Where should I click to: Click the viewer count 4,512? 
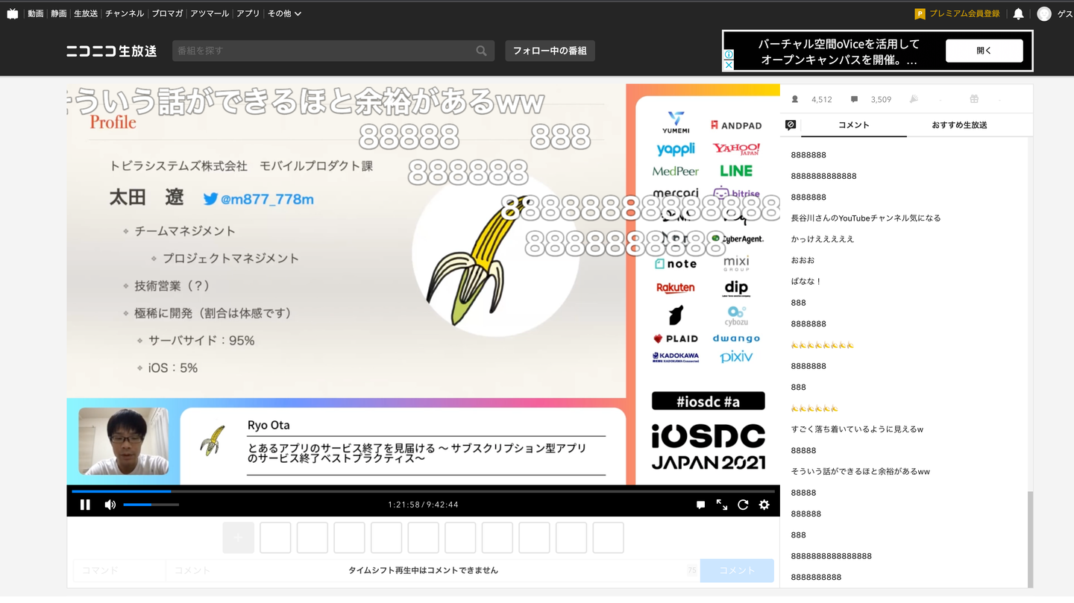point(821,99)
